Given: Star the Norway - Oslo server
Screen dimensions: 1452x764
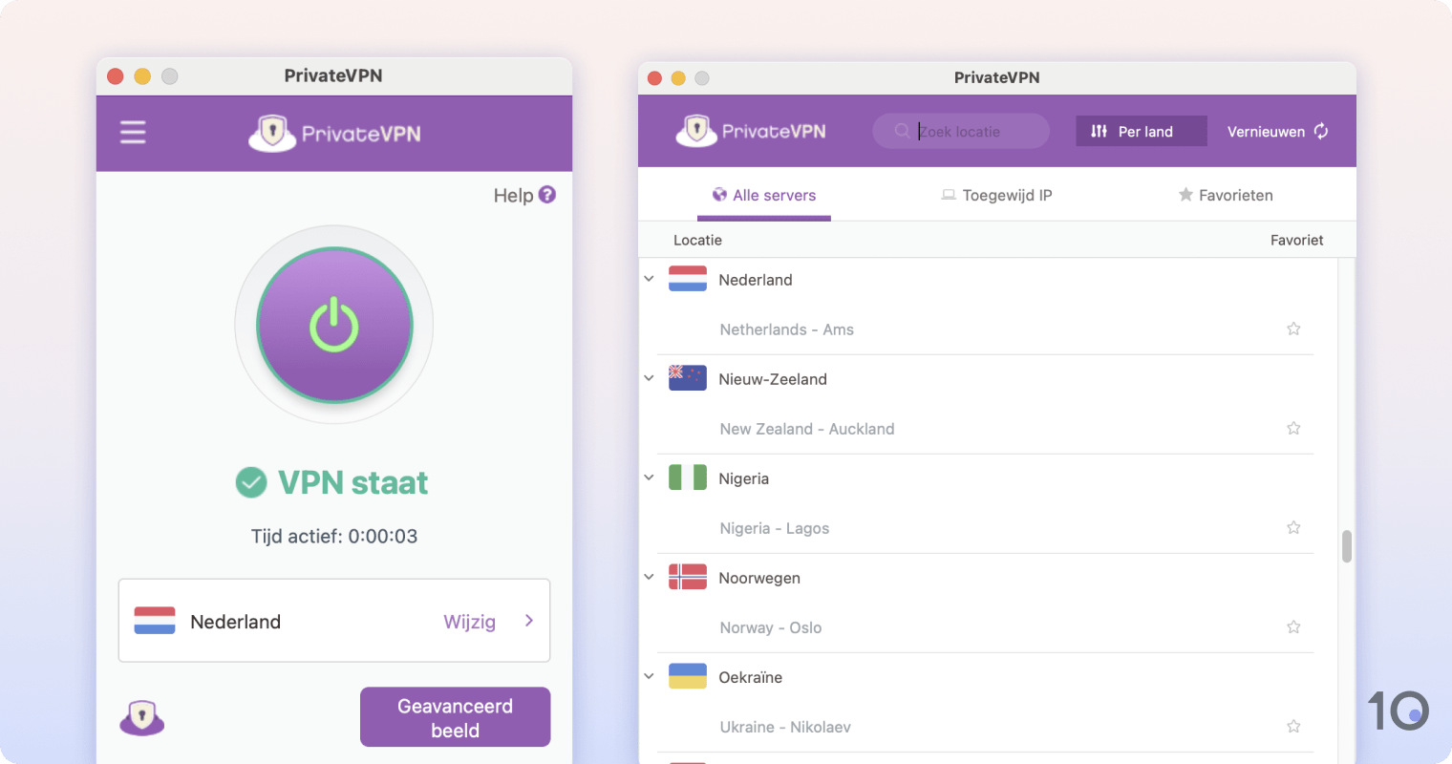Looking at the screenshot, I should click(x=1293, y=626).
